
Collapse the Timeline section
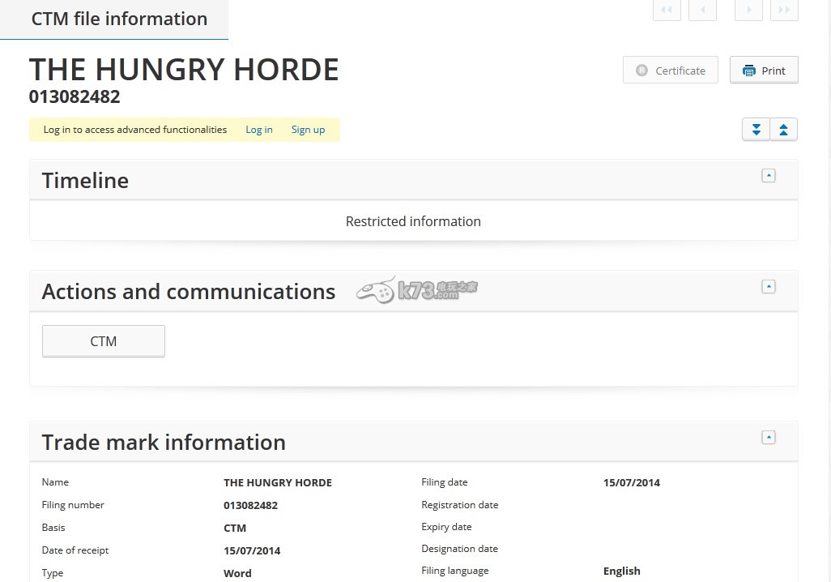tap(769, 175)
